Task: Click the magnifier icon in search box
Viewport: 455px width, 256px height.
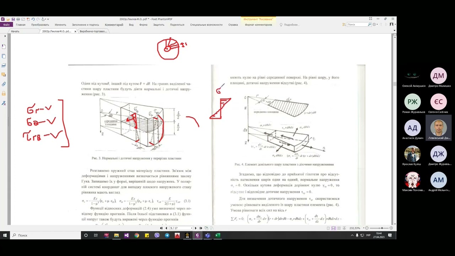Action: pyautogui.click(x=369, y=25)
